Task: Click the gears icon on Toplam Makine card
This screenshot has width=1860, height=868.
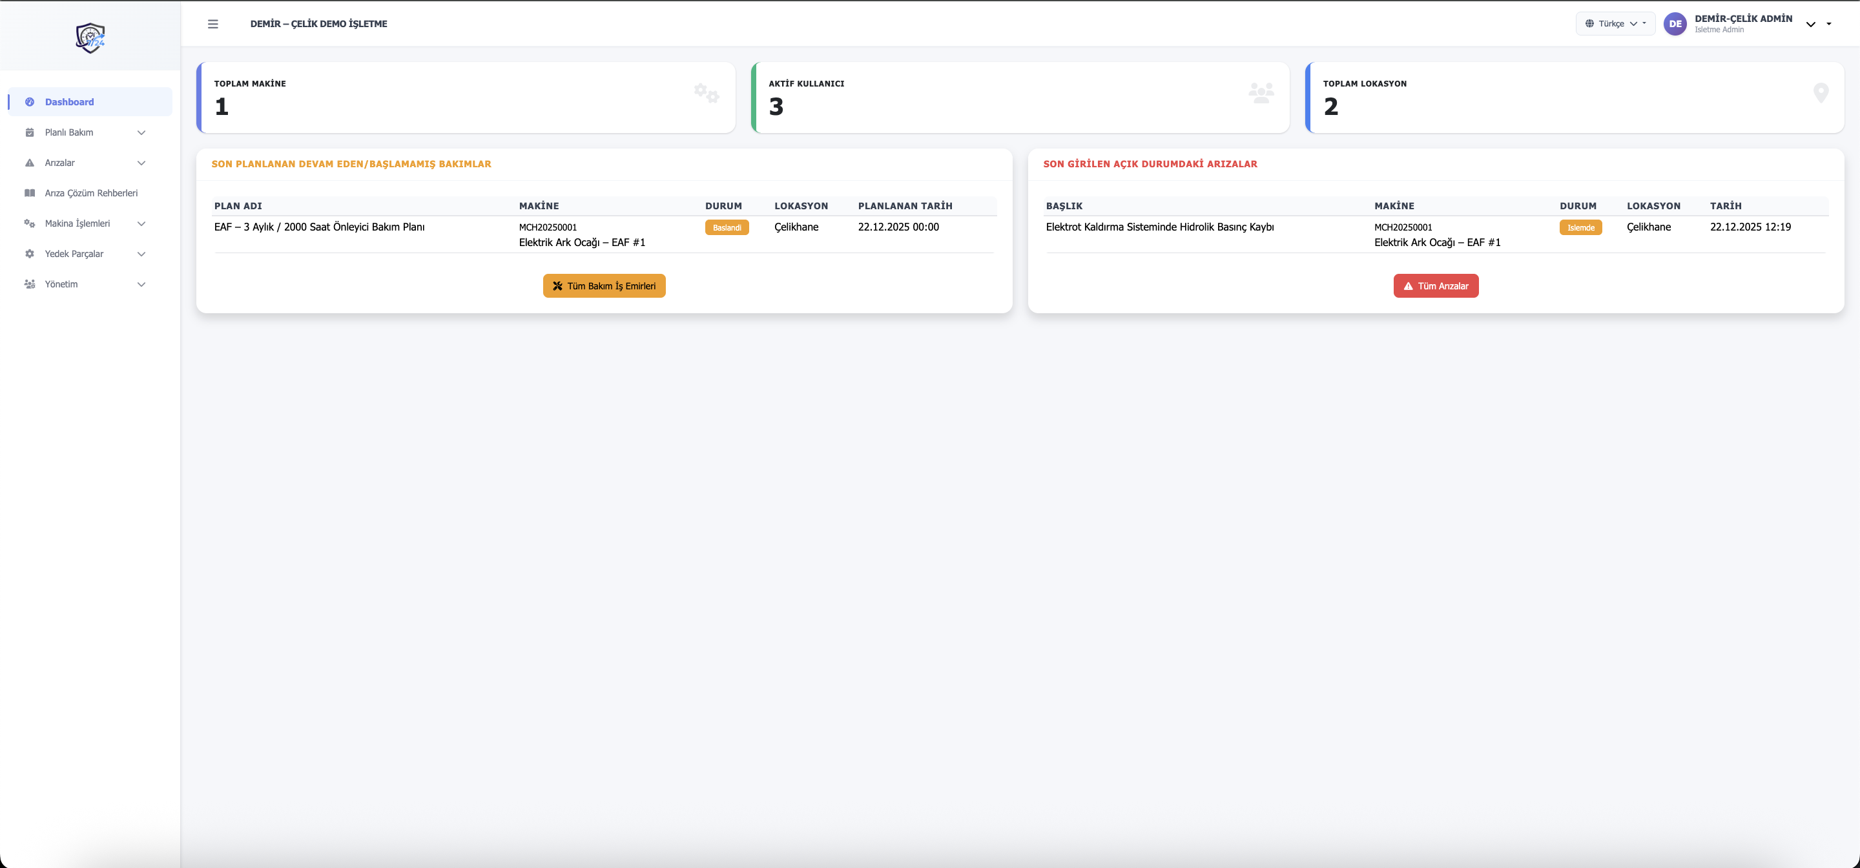Action: (x=705, y=92)
